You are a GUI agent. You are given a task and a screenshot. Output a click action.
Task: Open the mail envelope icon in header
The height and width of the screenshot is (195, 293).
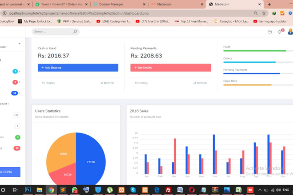tap(269, 32)
